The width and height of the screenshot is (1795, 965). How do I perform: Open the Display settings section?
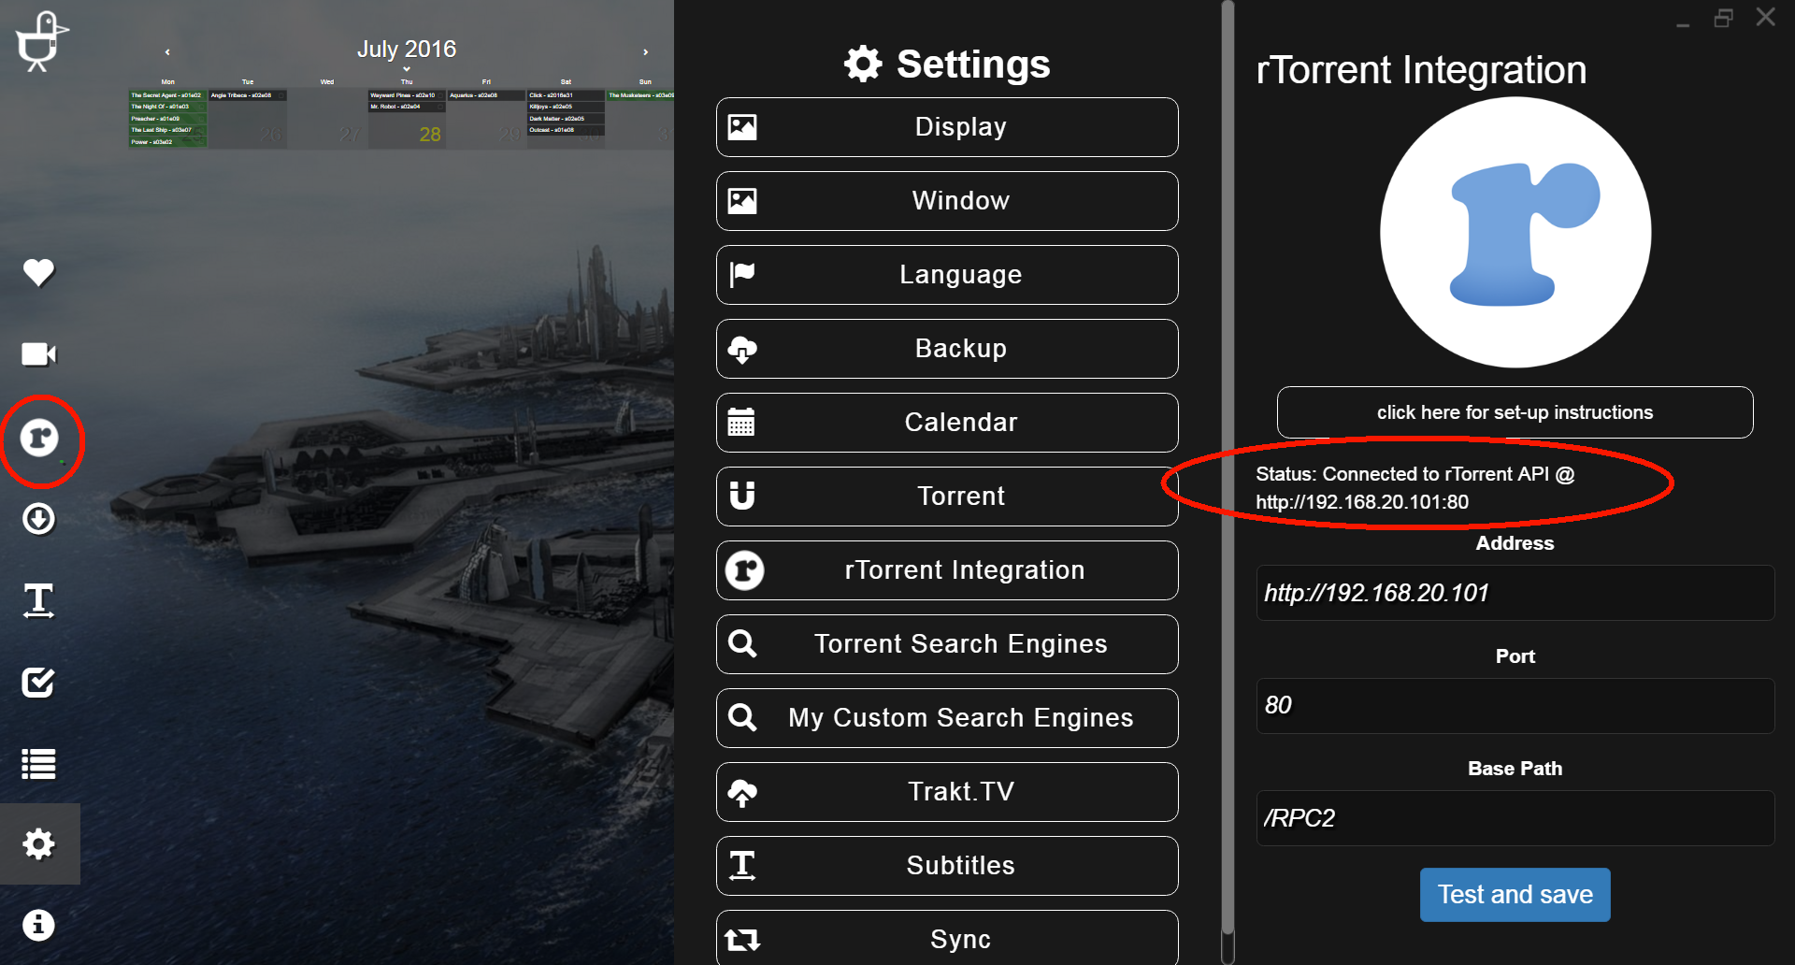point(947,127)
